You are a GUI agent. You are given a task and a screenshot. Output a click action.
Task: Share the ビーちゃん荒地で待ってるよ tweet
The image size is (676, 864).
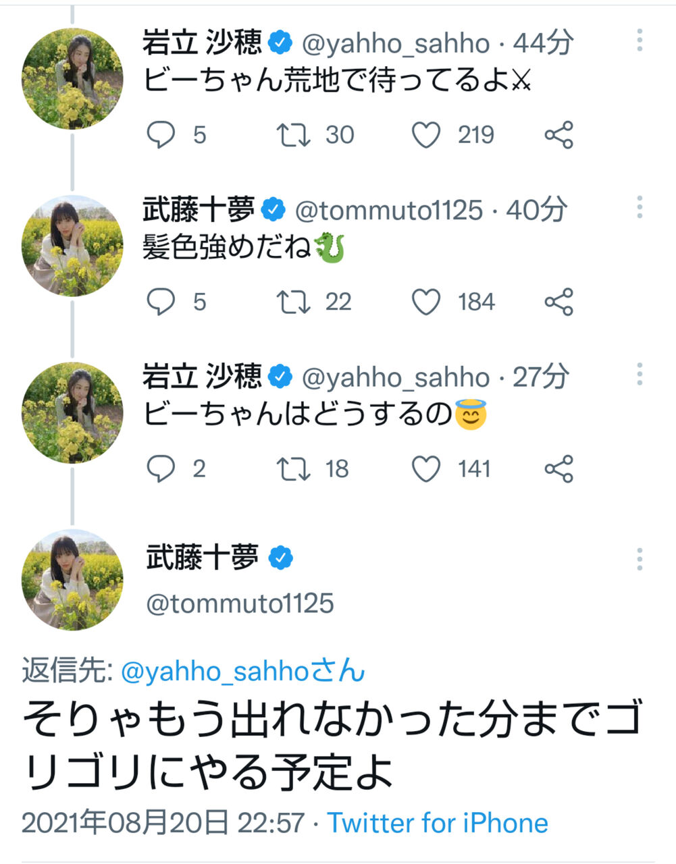[558, 135]
